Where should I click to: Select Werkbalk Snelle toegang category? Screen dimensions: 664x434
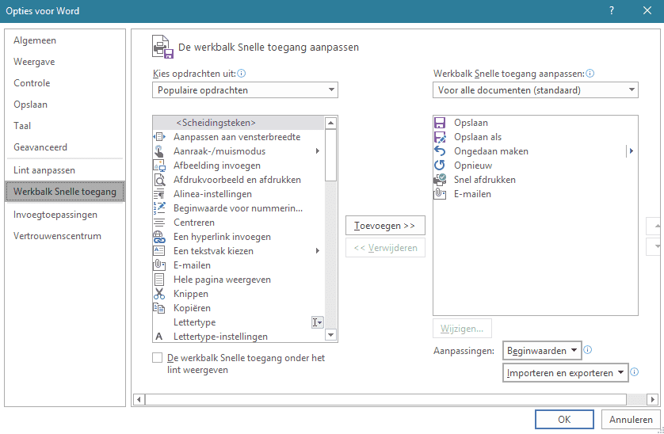[x=65, y=192]
